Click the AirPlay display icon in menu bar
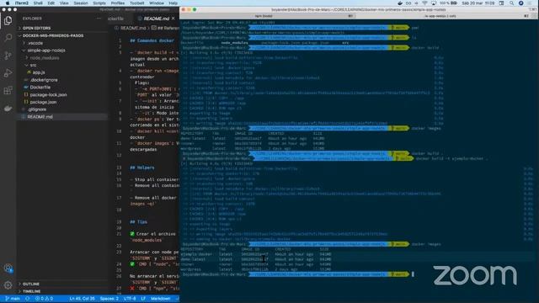 click(434, 3)
